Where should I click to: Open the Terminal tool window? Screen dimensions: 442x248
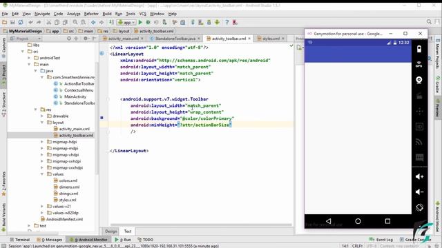click(20, 240)
